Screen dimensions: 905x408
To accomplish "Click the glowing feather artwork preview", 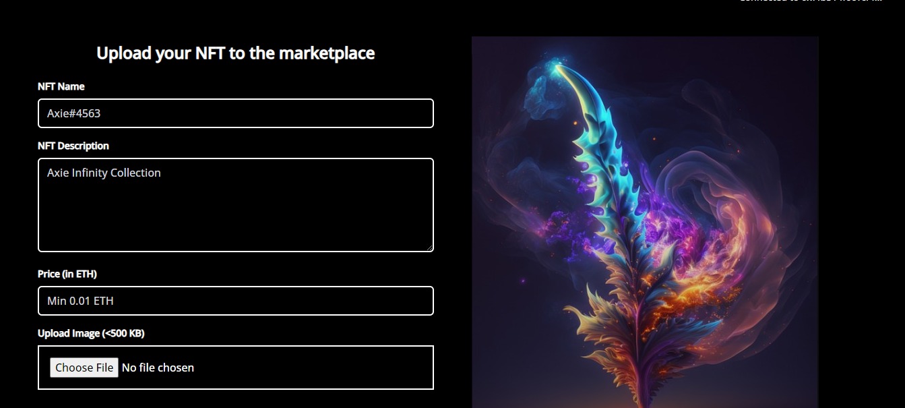I will (x=645, y=222).
